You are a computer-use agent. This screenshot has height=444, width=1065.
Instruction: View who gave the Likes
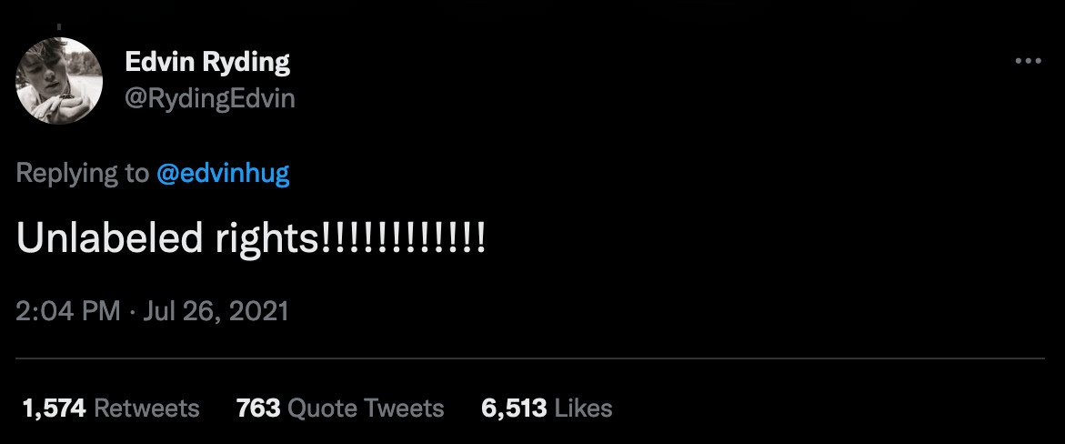point(583,408)
